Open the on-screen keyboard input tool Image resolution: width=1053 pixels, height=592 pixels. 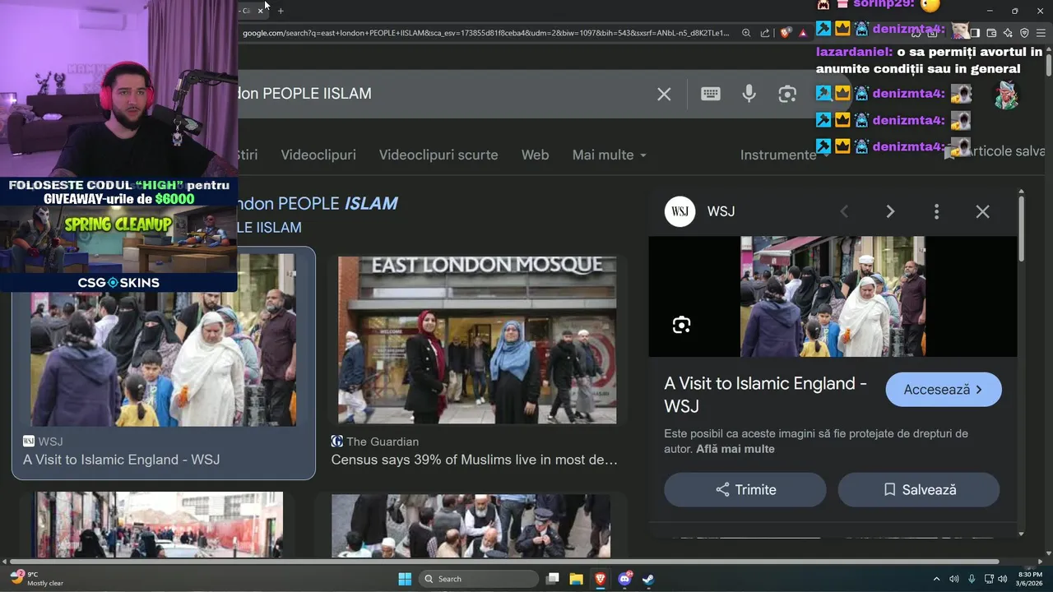711,94
